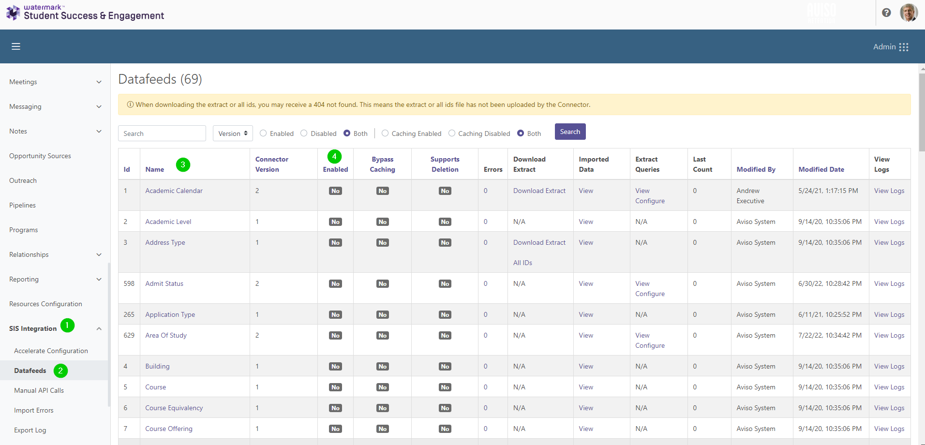
Task: View imported data for Academic Level
Action: coord(586,222)
